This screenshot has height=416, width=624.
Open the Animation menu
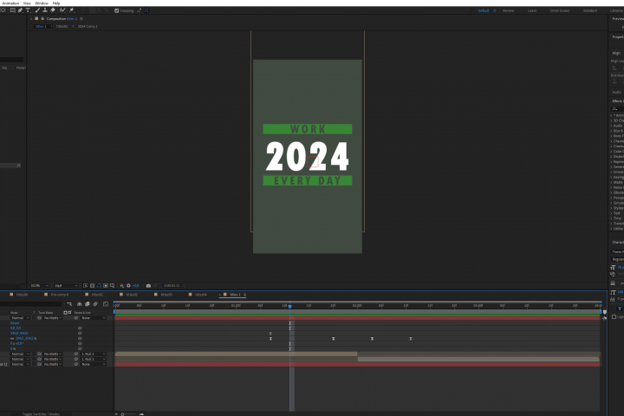pos(10,3)
